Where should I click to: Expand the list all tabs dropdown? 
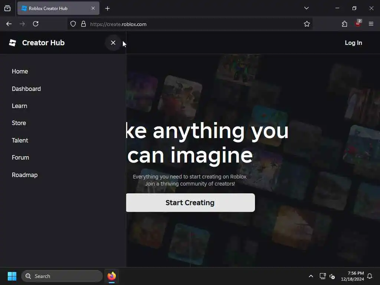[x=306, y=8]
